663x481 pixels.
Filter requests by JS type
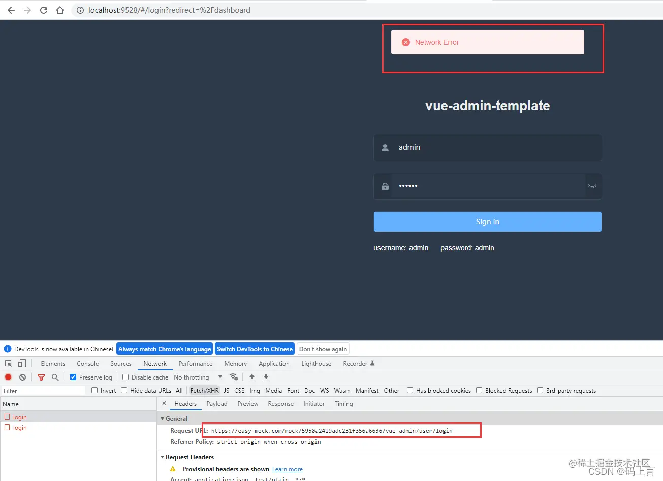point(227,390)
